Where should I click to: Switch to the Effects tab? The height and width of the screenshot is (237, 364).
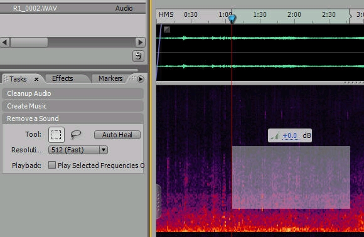click(63, 78)
